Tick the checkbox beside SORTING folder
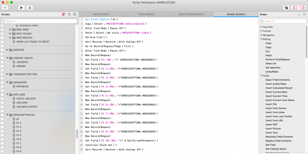This screenshot has width=308, height=154. 2,50
